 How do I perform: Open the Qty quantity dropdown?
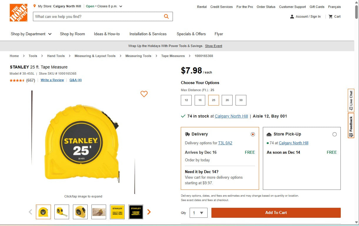pyautogui.click(x=198, y=212)
